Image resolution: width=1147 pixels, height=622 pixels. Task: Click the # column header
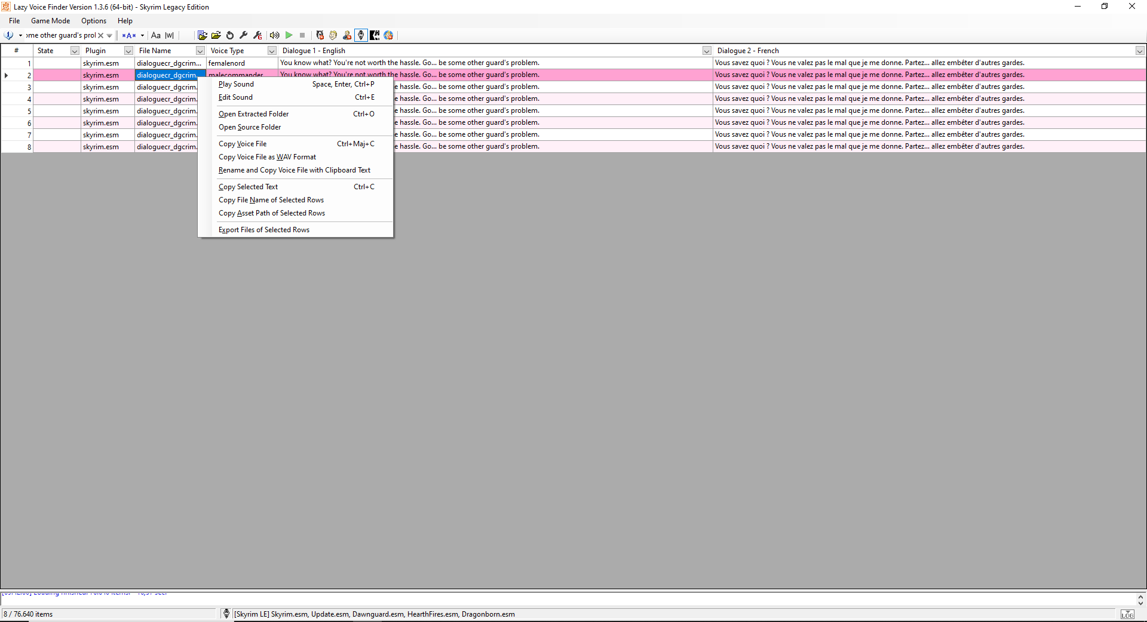[17, 51]
